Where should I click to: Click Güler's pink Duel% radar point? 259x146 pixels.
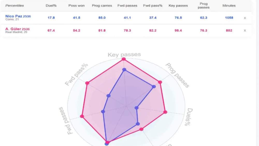(x=166, y=112)
